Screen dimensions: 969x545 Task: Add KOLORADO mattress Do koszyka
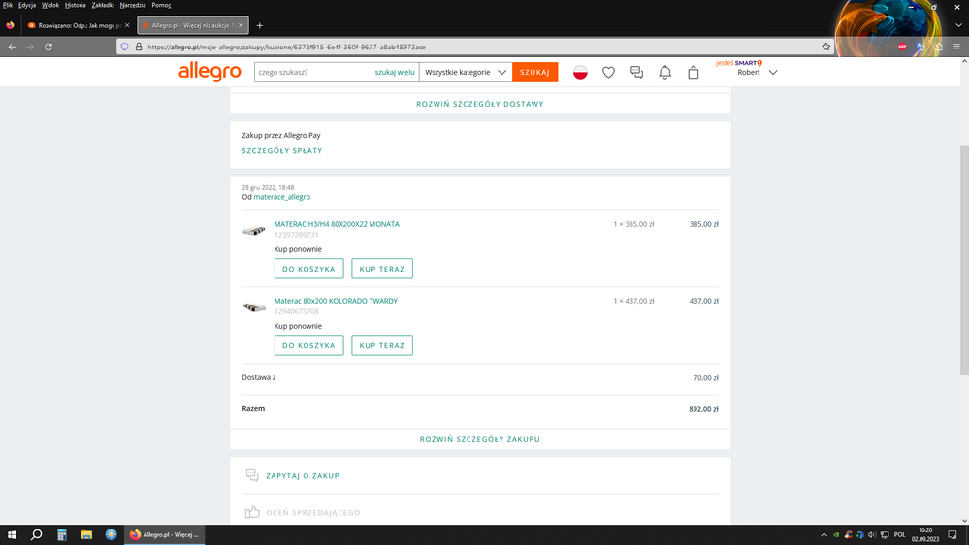[309, 345]
